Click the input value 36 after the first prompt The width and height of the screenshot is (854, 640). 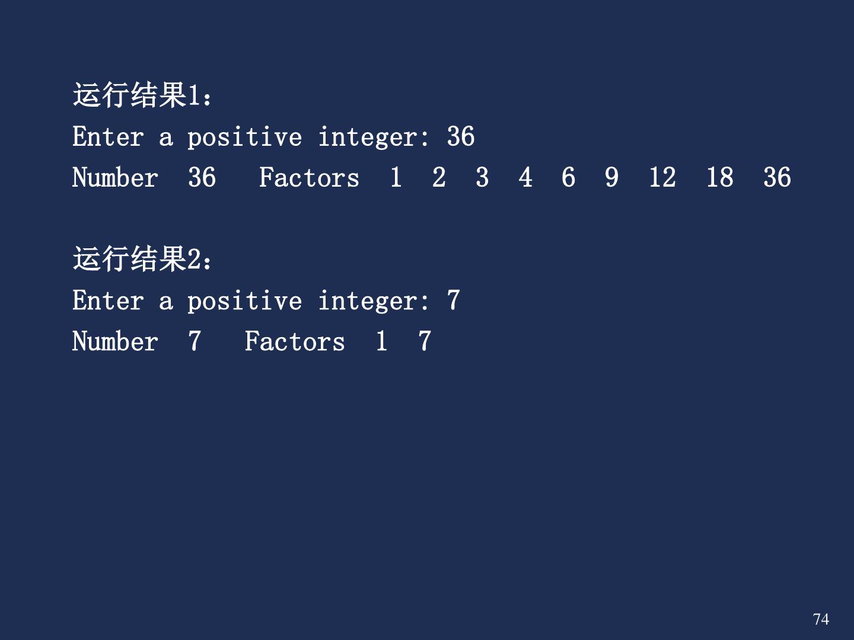[461, 137]
